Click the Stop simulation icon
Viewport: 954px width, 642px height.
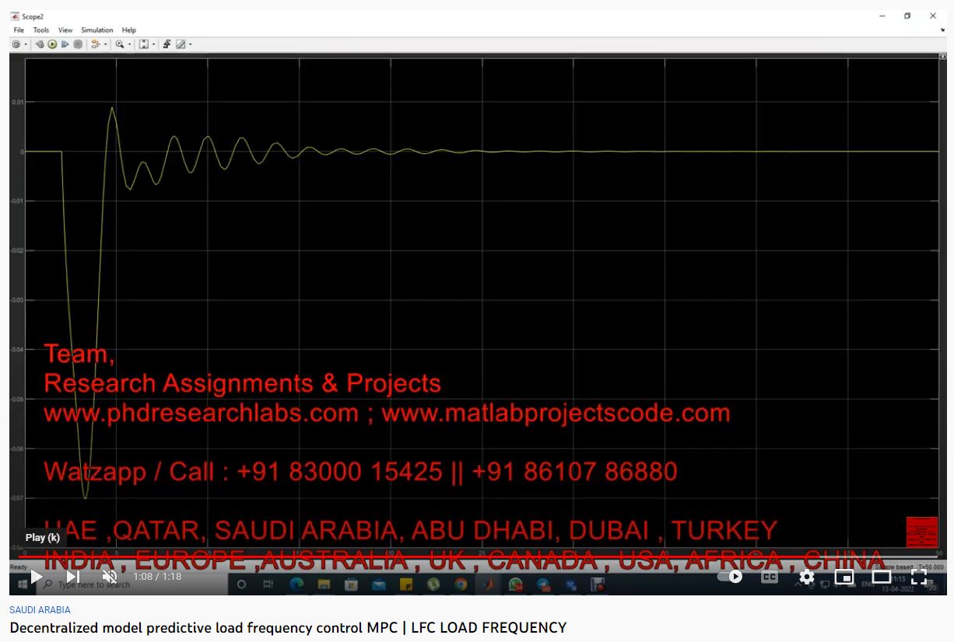[78, 44]
